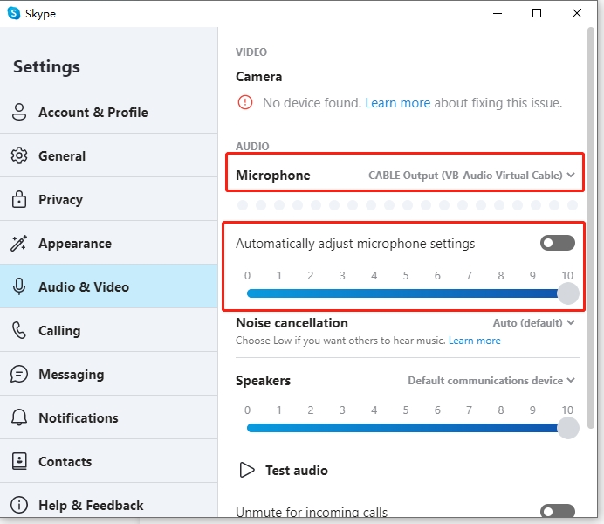The width and height of the screenshot is (604, 524).
Task: Click the microphone volume slider handle
Action: pos(568,293)
